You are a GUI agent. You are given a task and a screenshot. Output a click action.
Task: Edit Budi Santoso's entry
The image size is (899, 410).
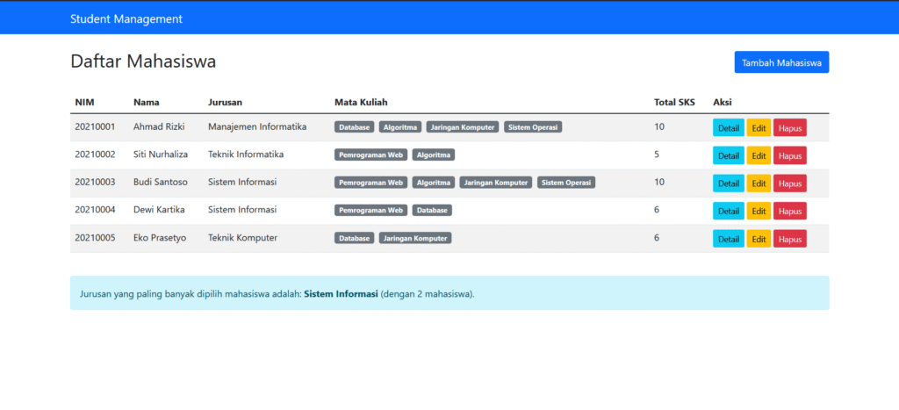(x=759, y=183)
